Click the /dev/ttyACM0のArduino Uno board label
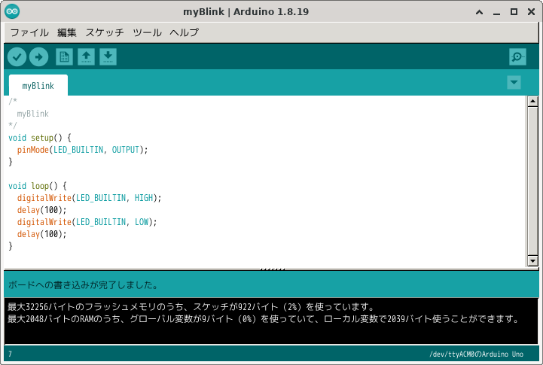The width and height of the screenshot is (543, 365). (x=476, y=354)
